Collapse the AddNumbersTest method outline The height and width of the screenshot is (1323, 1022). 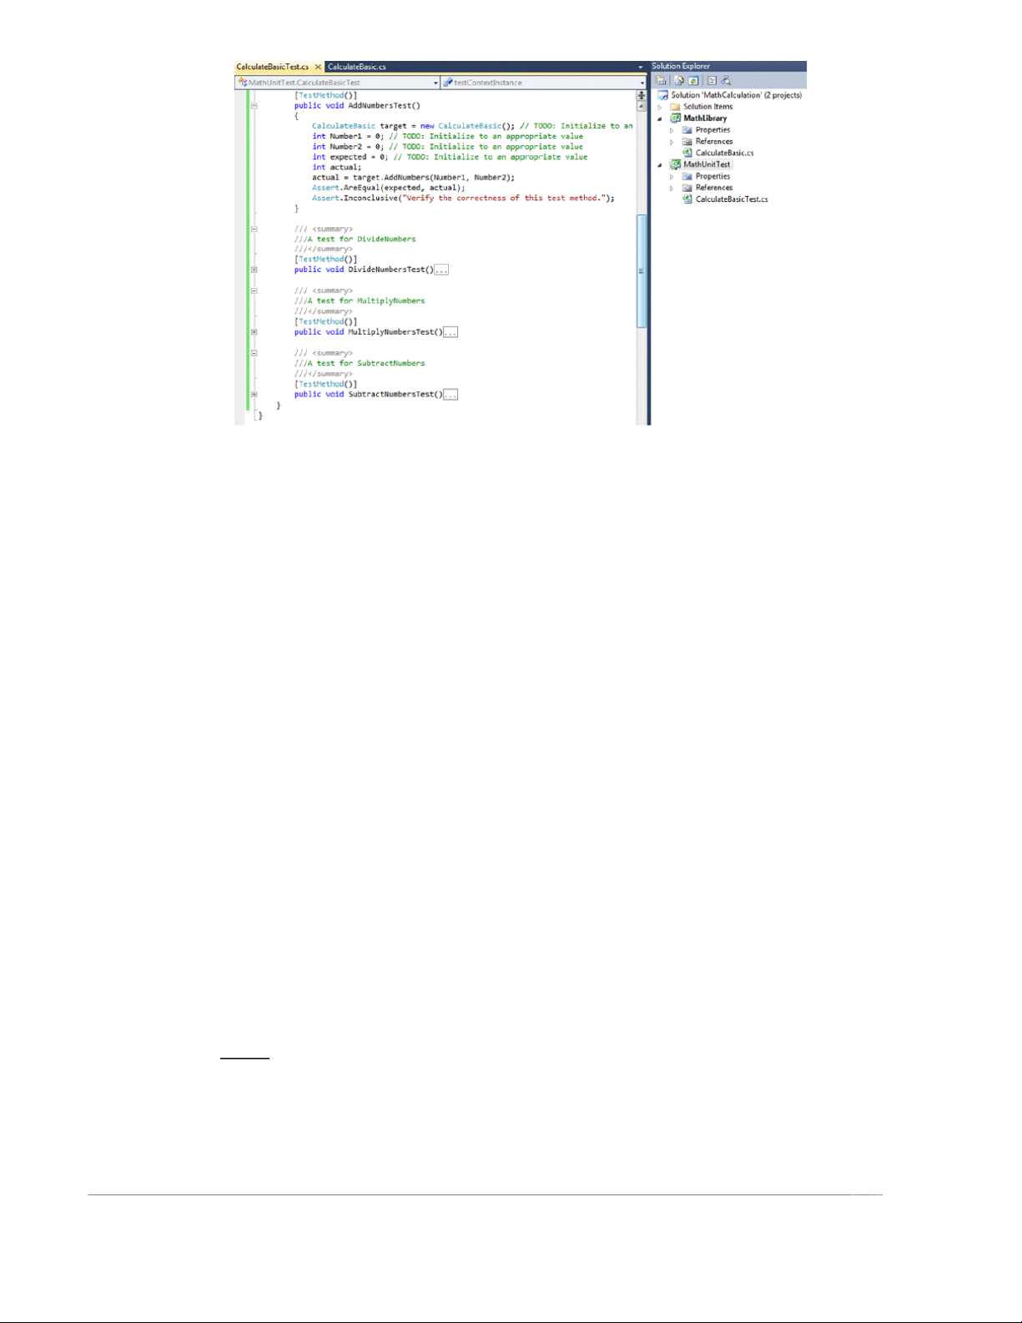click(x=254, y=106)
